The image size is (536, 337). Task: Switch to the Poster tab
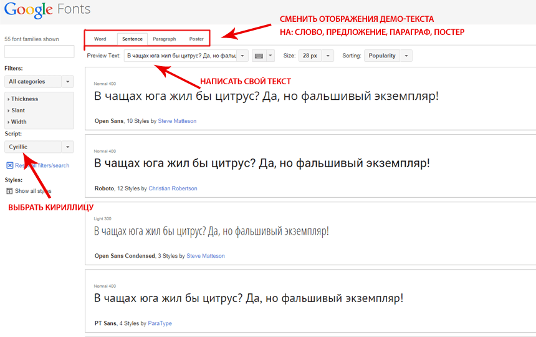point(196,39)
